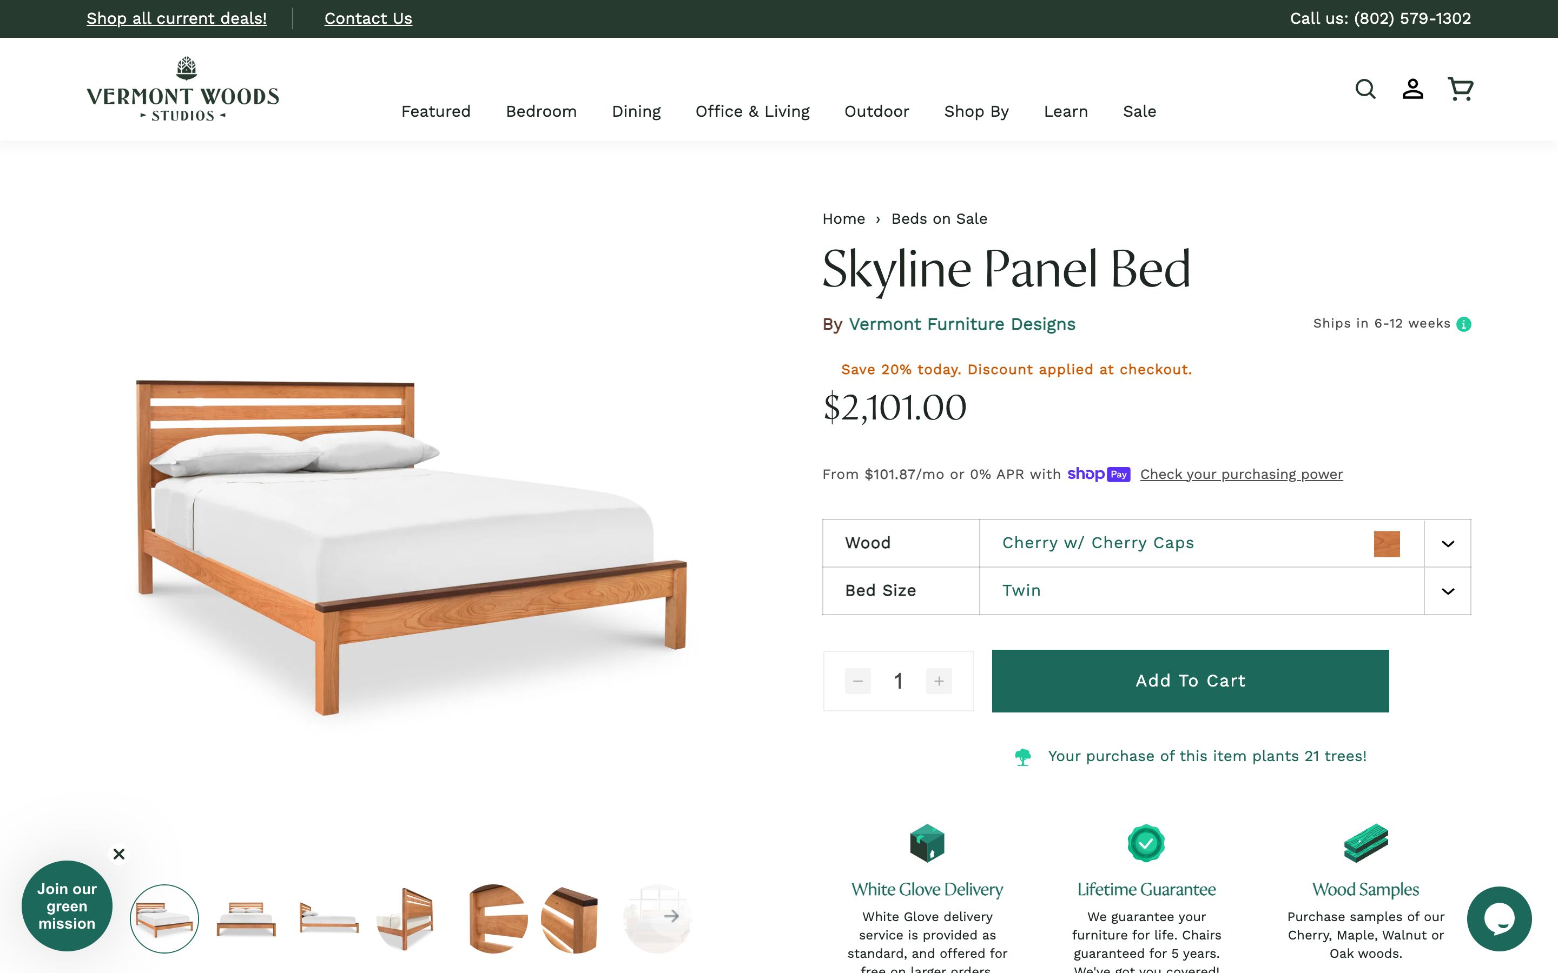Increase quantity with plus button

pos(939,681)
